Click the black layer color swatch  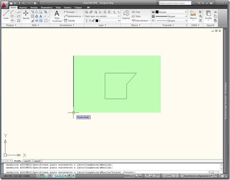[97, 20]
